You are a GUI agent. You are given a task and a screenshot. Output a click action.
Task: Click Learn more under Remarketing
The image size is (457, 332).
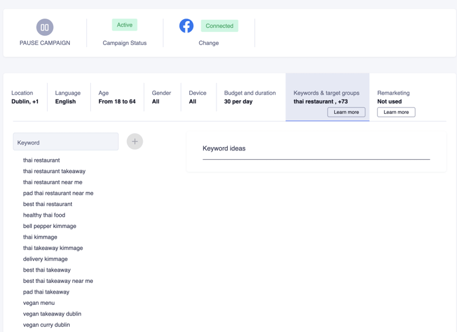click(x=396, y=112)
